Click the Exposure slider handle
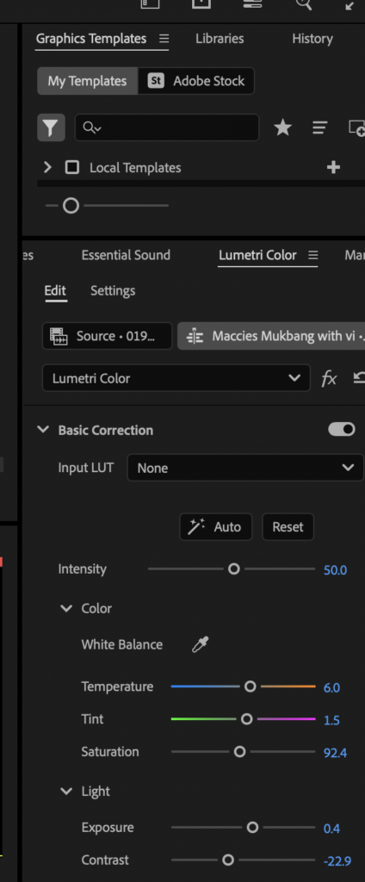Screen dimensions: 365x882 [252, 828]
